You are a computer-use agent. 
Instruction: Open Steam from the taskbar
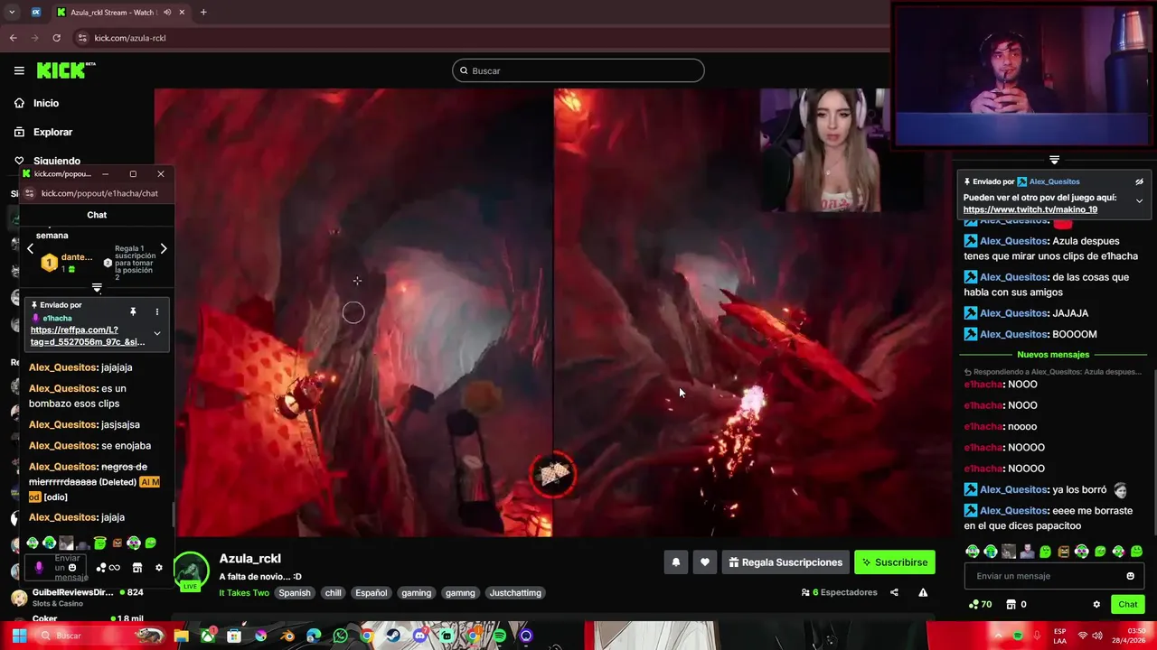[393, 636]
